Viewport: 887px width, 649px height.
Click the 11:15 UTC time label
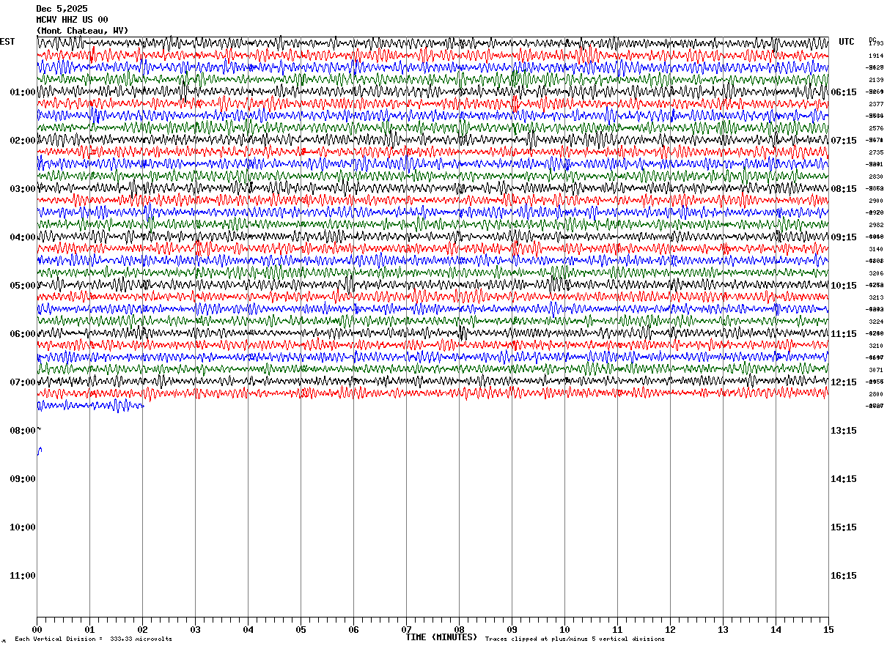click(x=843, y=334)
